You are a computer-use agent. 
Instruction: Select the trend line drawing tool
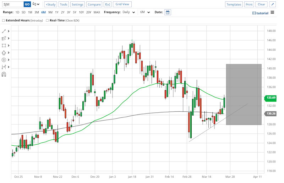pyautogui.click(x=4, y=31)
